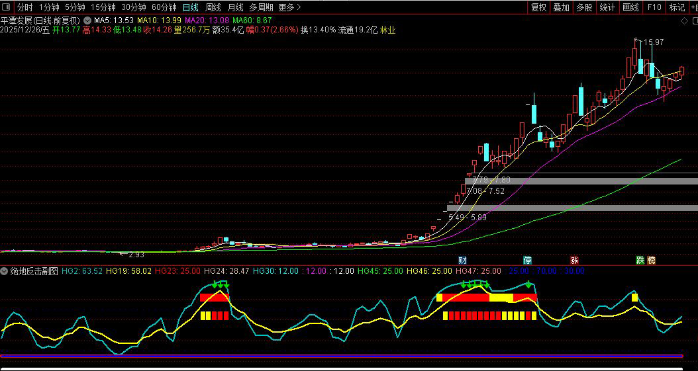Click the 跌 marker on the chart
The width and height of the screenshot is (698, 371).
click(x=640, y=260)
